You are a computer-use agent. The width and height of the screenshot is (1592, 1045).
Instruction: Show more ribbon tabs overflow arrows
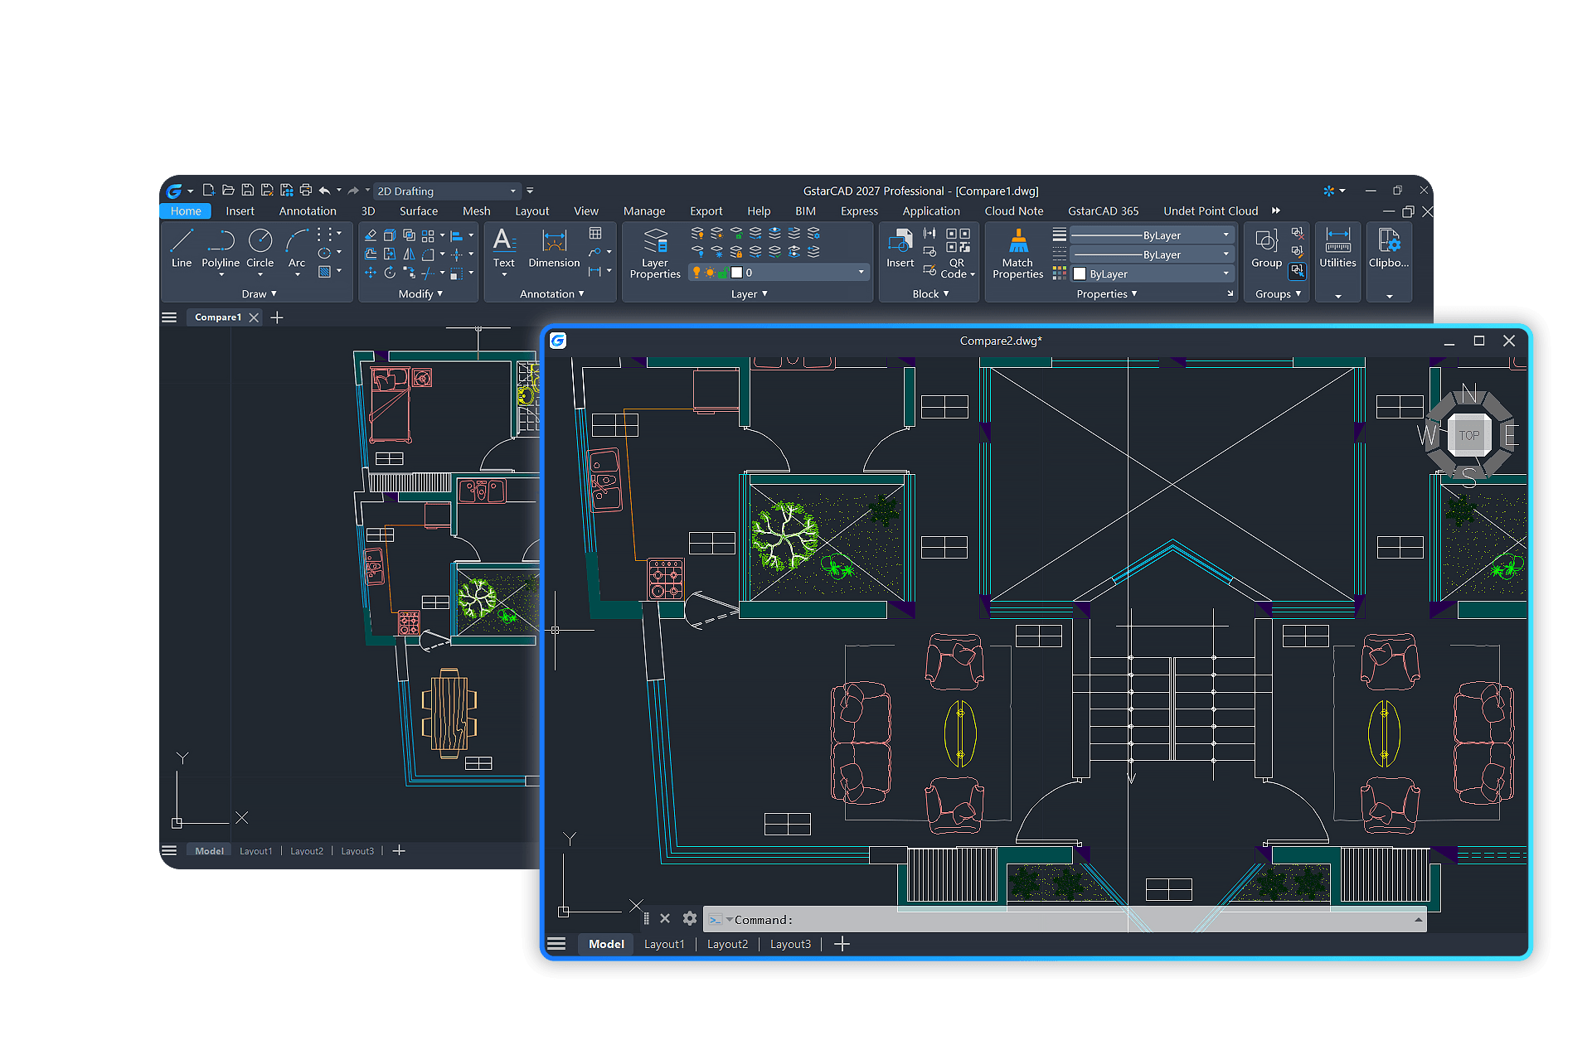(x=1276, y=210)
